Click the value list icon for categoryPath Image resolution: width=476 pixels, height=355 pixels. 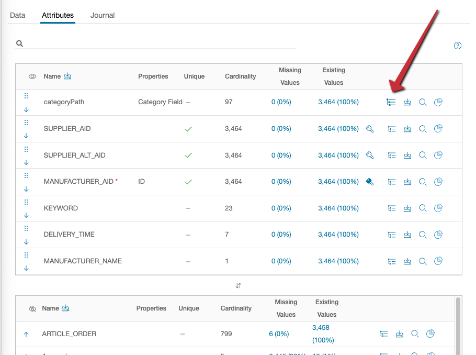pos(391,102)
